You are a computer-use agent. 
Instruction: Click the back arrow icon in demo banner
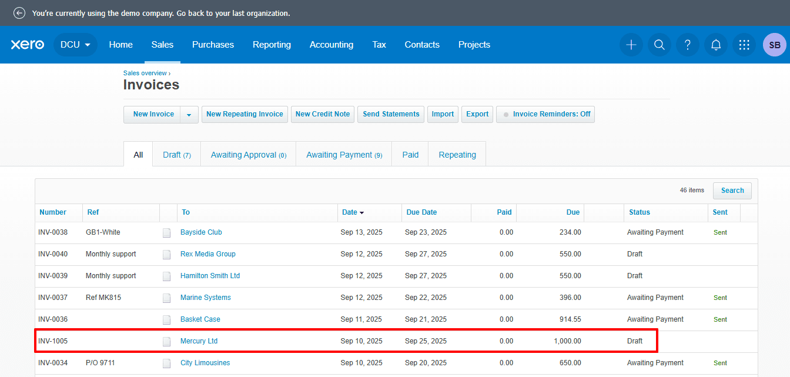(x=19, y=13)
